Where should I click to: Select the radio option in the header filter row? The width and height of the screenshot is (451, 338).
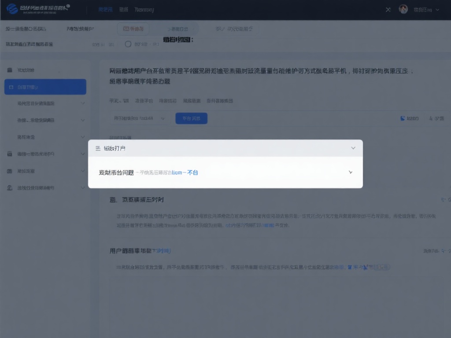(129, 44)
